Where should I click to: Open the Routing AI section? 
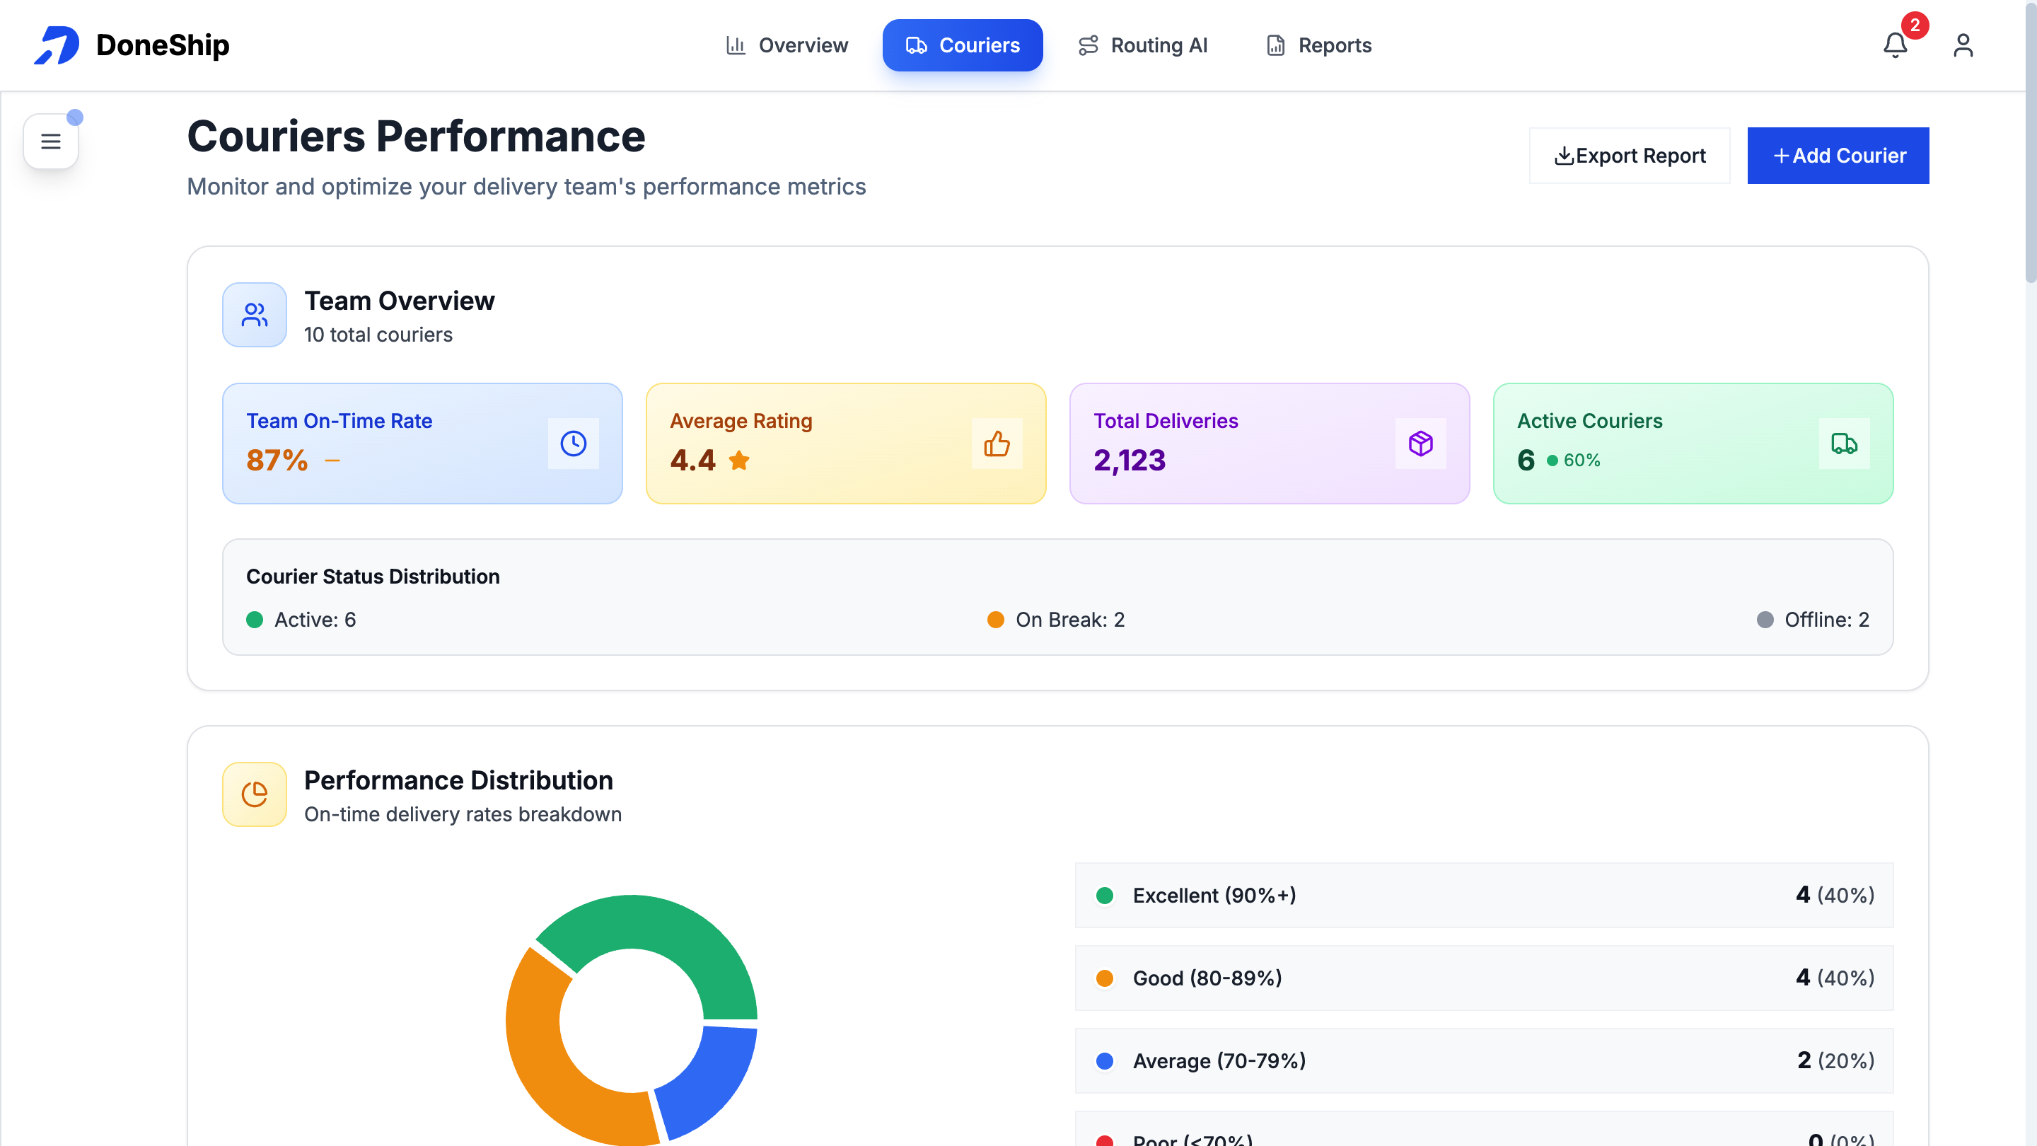click(1143, 45)
